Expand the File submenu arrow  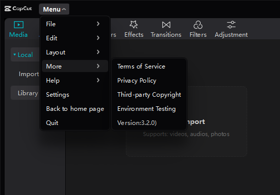[98, 24]
